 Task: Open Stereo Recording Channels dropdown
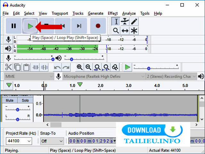pos(171,76)
